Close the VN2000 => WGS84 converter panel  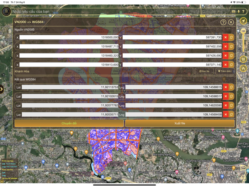tap(231, 22)
